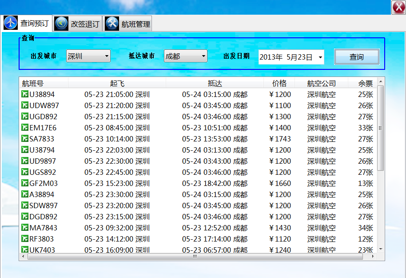Click departure time 05-23 15:23:00 深圳

117,183
